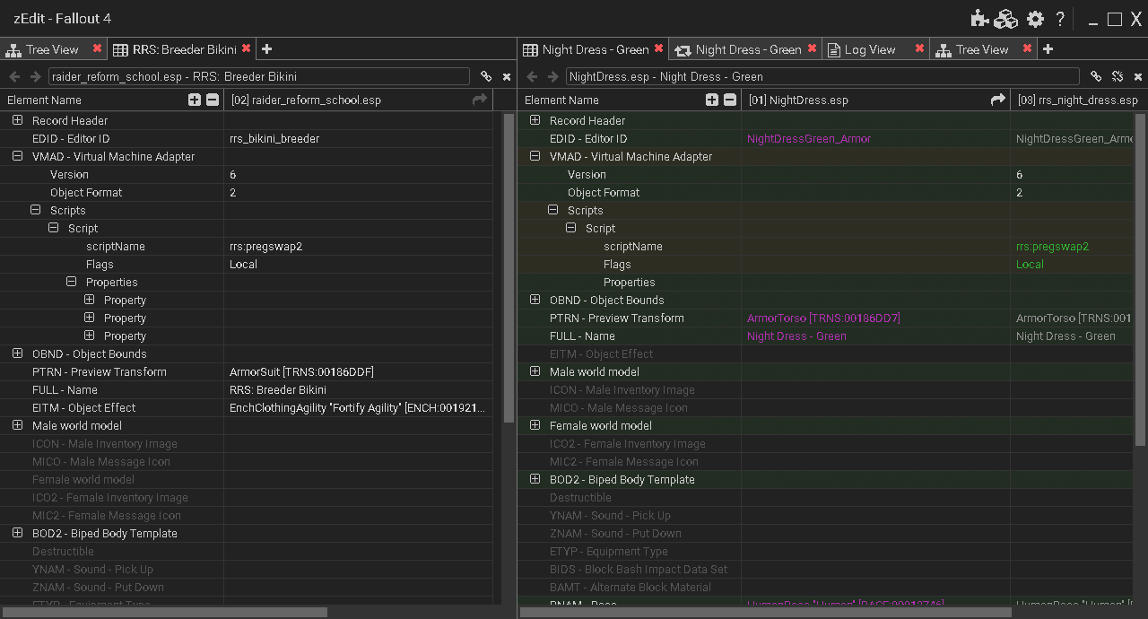1148x619 pixels.
Task: Clear right record address bar
Action: pos(1137,77)
